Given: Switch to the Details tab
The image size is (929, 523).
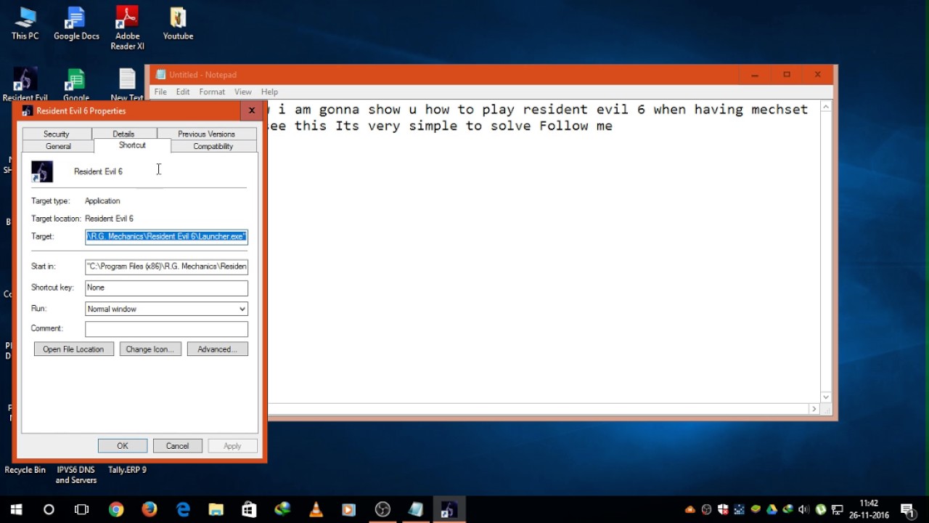Looking at the screenshot, I should [x=123, y=134].
